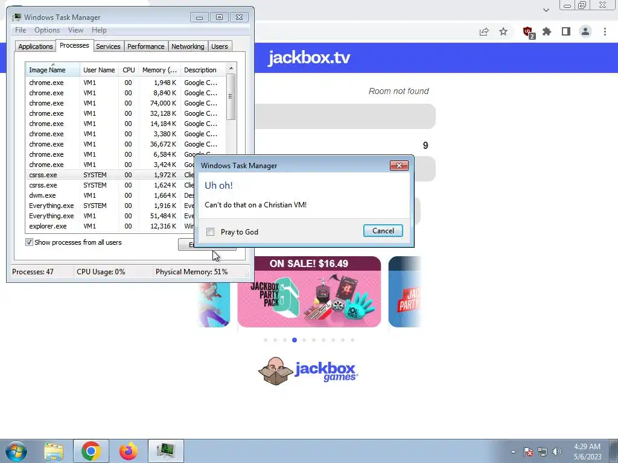Click Cancel in the Uh oh dialog
Screen dimensions: 618x463
(383, 231)
